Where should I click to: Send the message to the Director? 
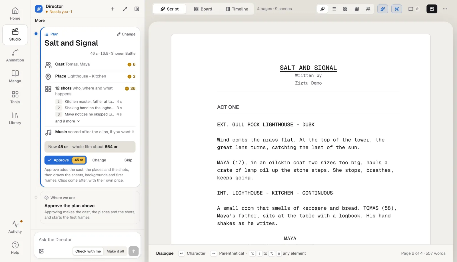133,251
